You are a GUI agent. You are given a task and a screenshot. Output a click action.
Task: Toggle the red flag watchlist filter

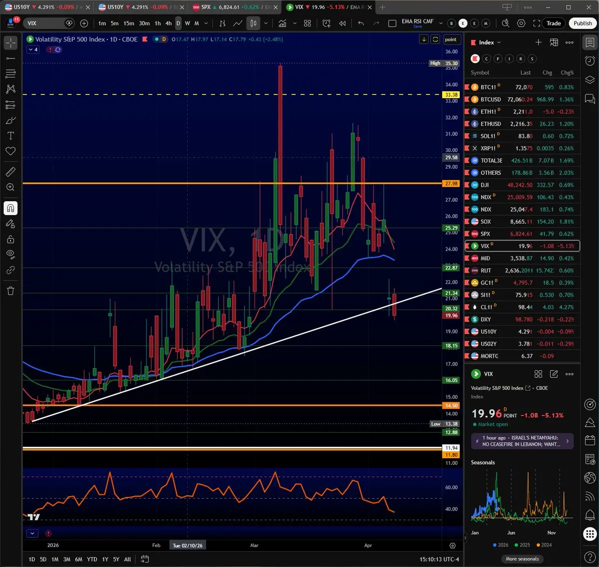(475, 59)
